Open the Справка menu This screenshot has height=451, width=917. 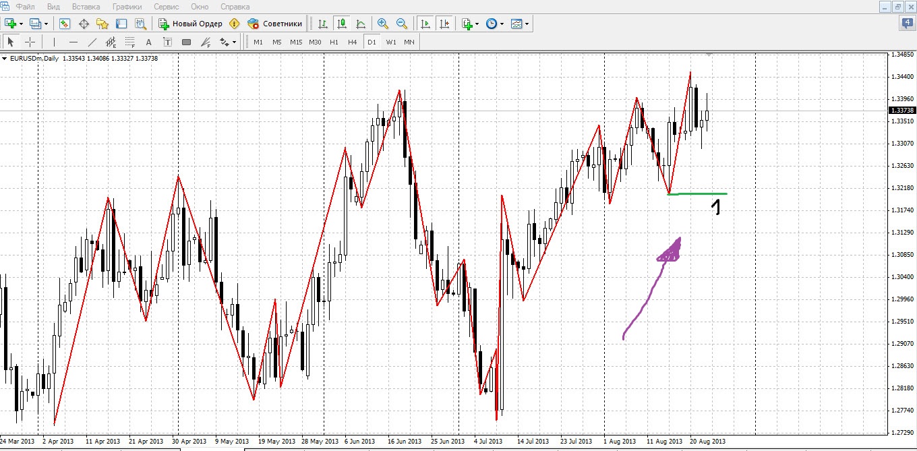click(x=234, y=6)
